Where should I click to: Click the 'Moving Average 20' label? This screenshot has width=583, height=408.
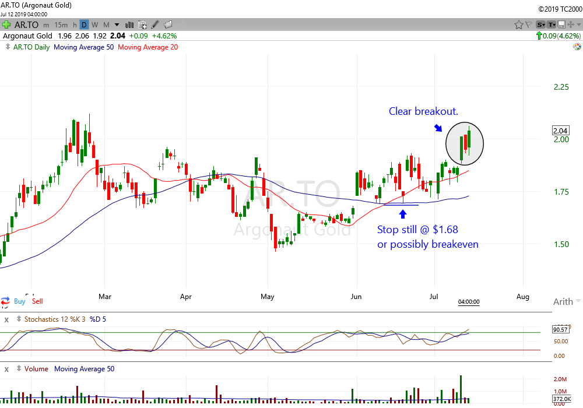tap(148, 47)
